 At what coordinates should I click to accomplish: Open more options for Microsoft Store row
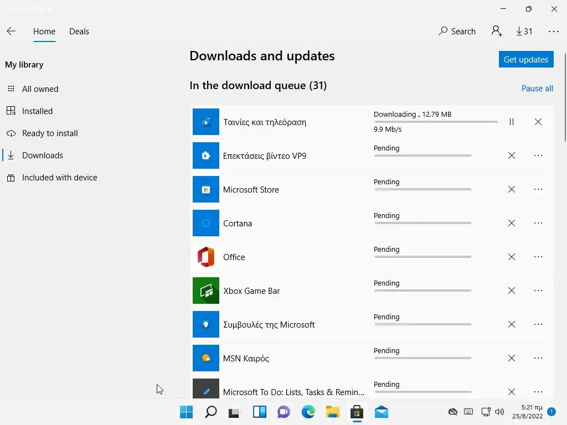coord(538,189)
